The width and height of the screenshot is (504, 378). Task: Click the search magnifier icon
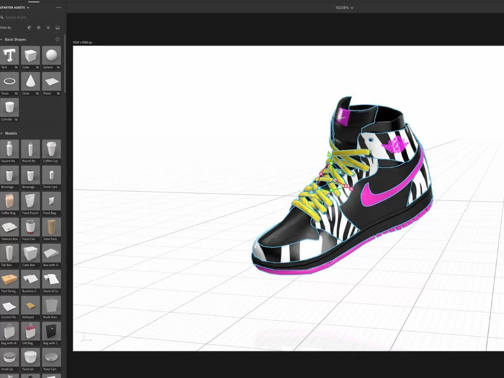point(2,17)
